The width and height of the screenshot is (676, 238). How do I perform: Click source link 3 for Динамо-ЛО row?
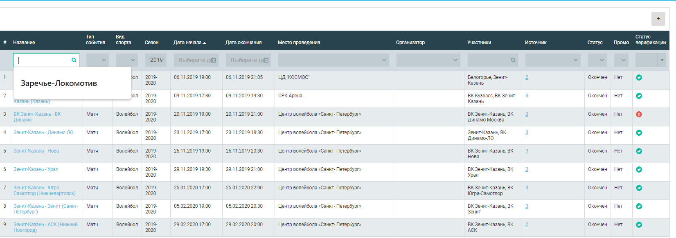click(x=527, y=132)
